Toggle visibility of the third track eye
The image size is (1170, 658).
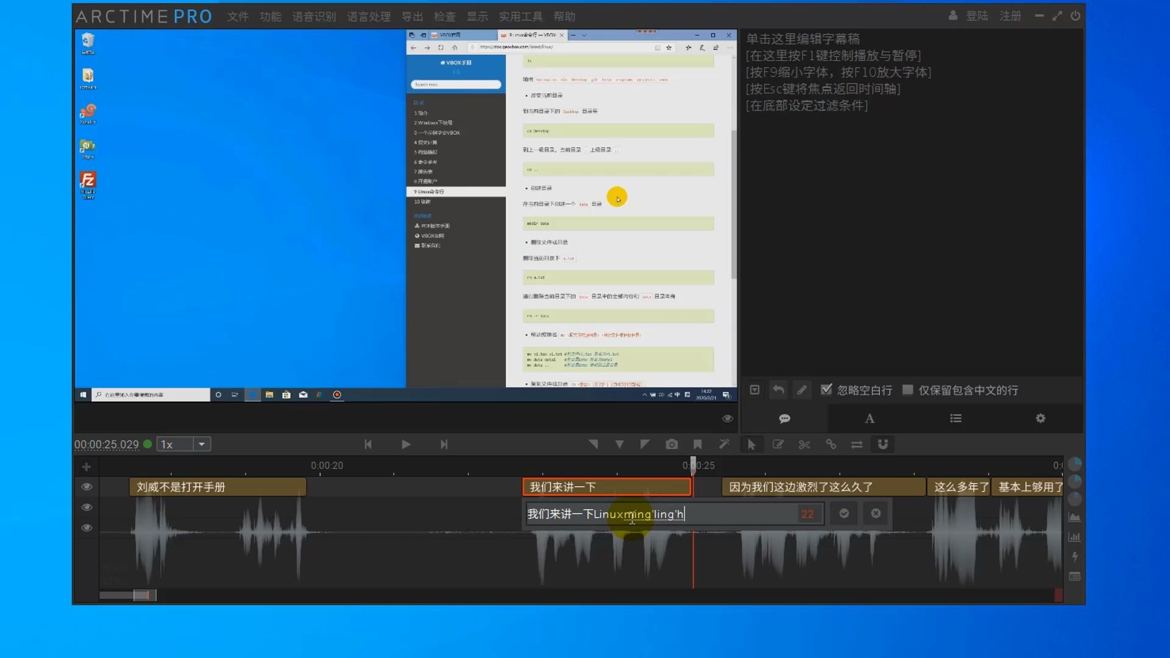coord(87,528)
